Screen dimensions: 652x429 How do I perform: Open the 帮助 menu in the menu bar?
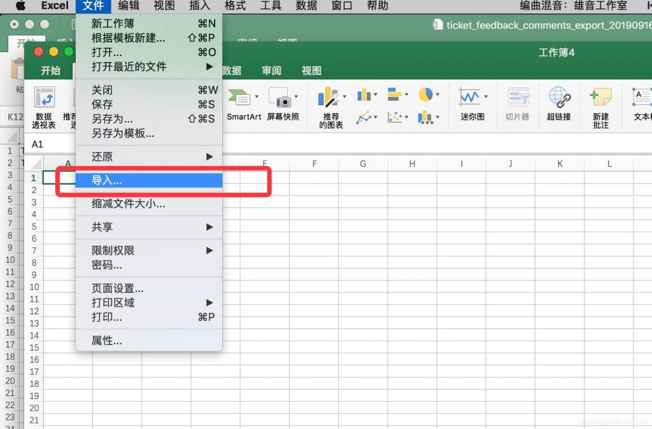click(x=378, y=5)
